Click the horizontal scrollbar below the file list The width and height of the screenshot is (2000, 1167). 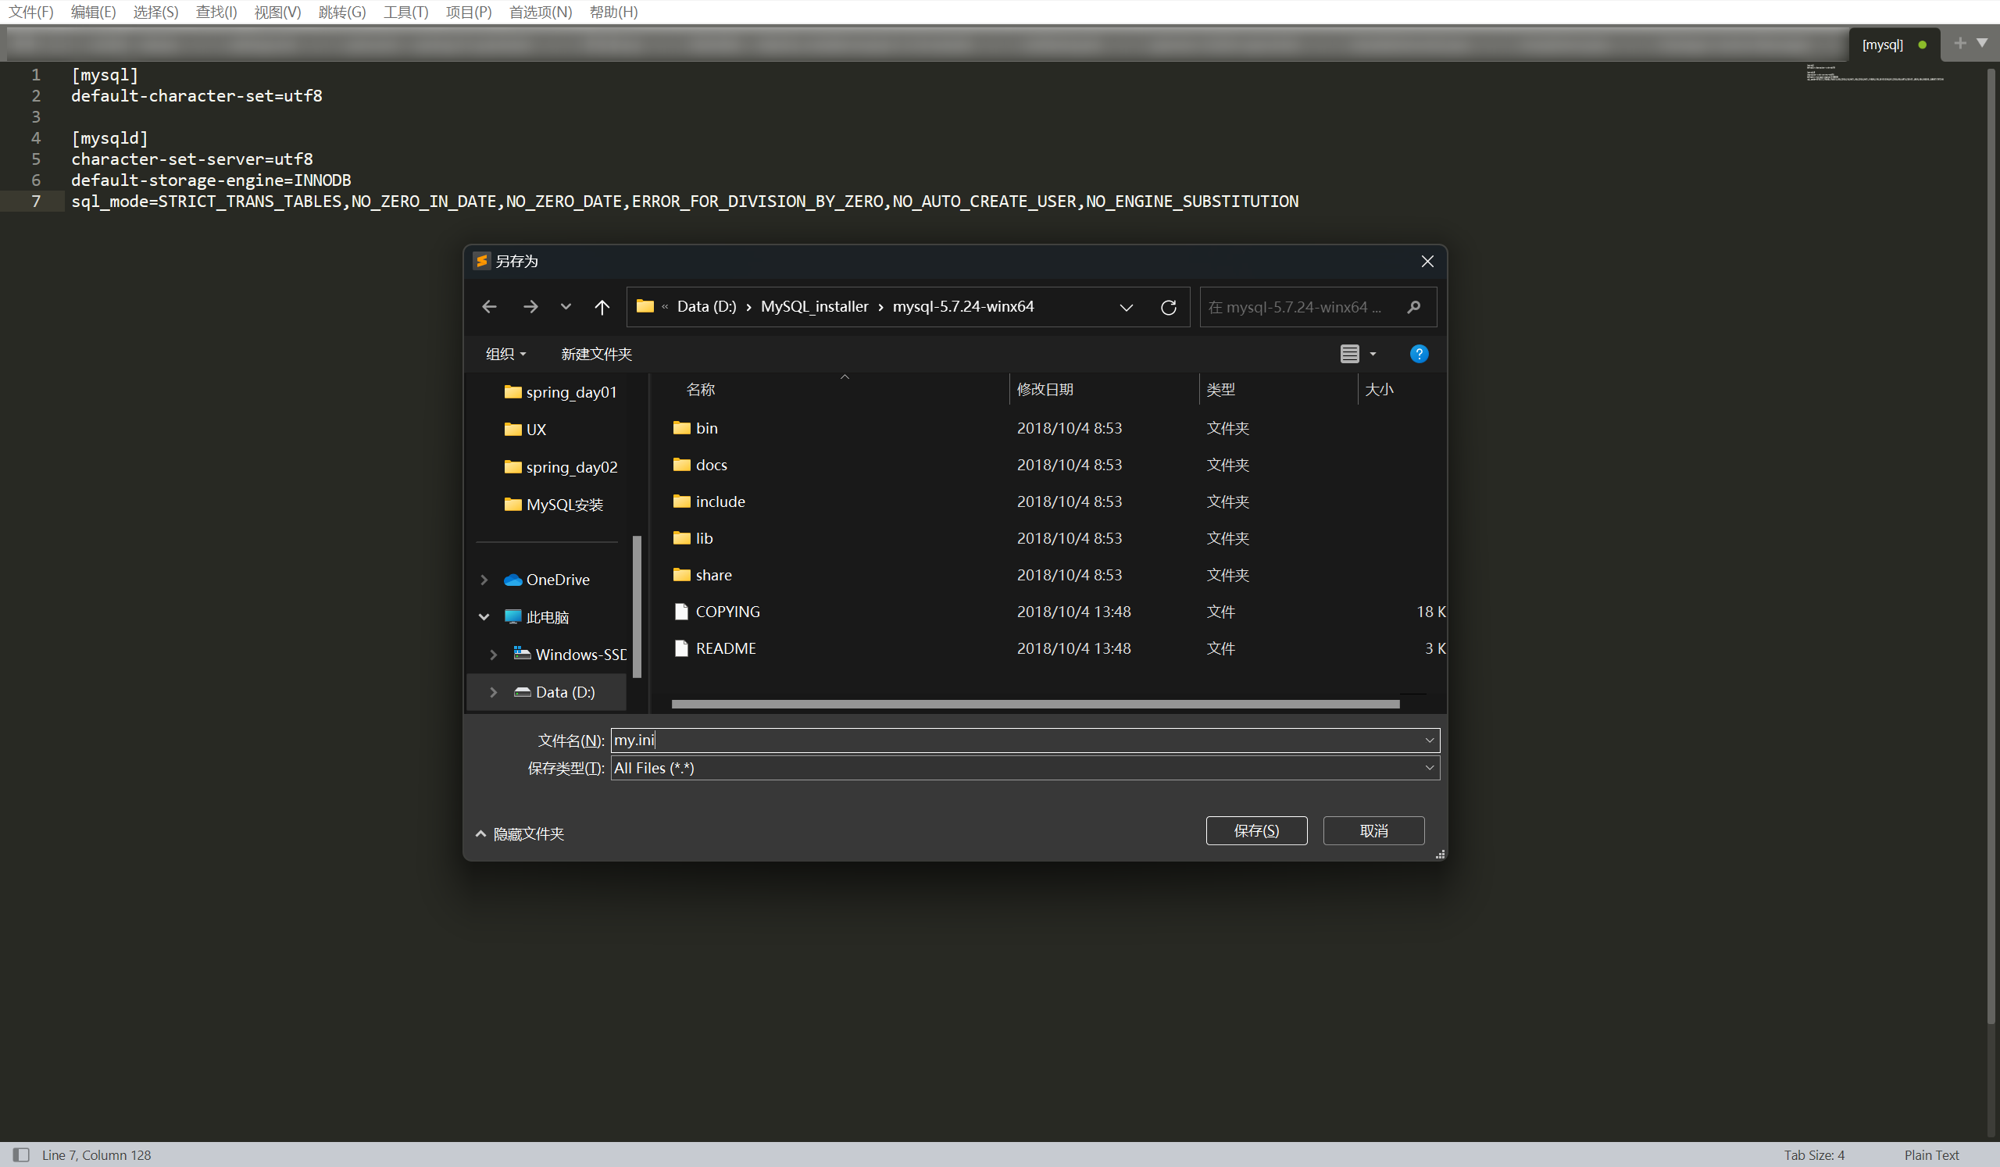(1032, 703)
